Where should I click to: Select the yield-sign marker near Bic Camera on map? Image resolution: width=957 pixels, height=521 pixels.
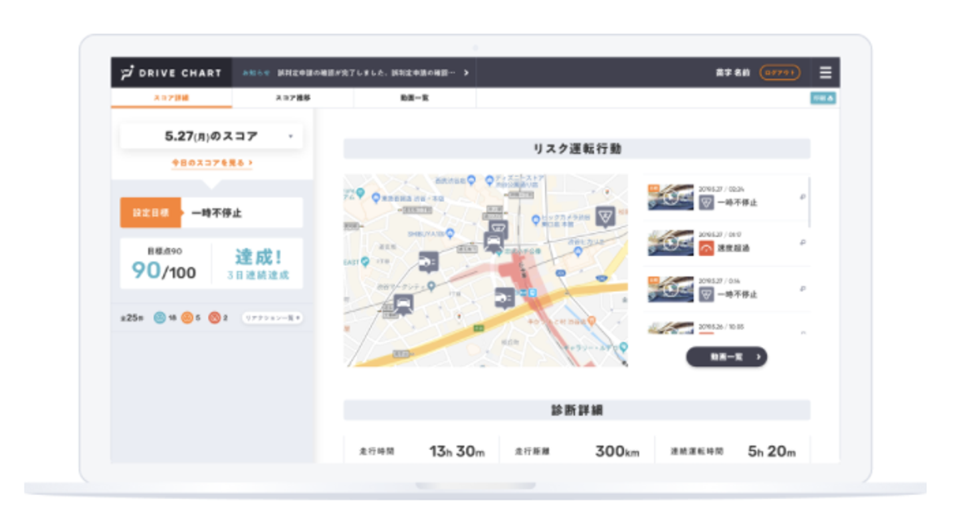(x=604, y=217)
